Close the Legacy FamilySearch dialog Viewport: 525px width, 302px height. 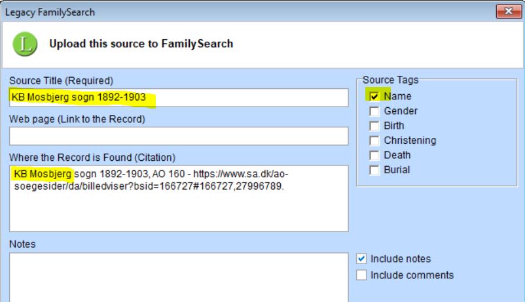click(x=509, y=11)
